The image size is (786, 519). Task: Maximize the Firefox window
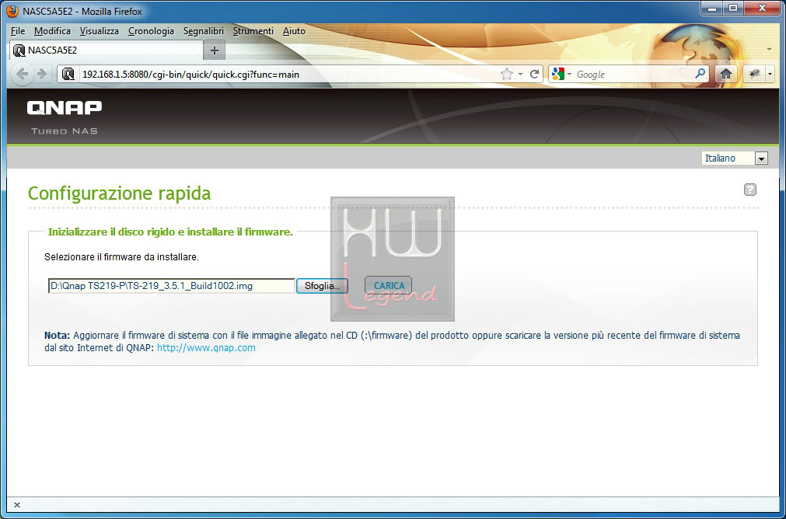pyautogui.click(x=733, y=9)
